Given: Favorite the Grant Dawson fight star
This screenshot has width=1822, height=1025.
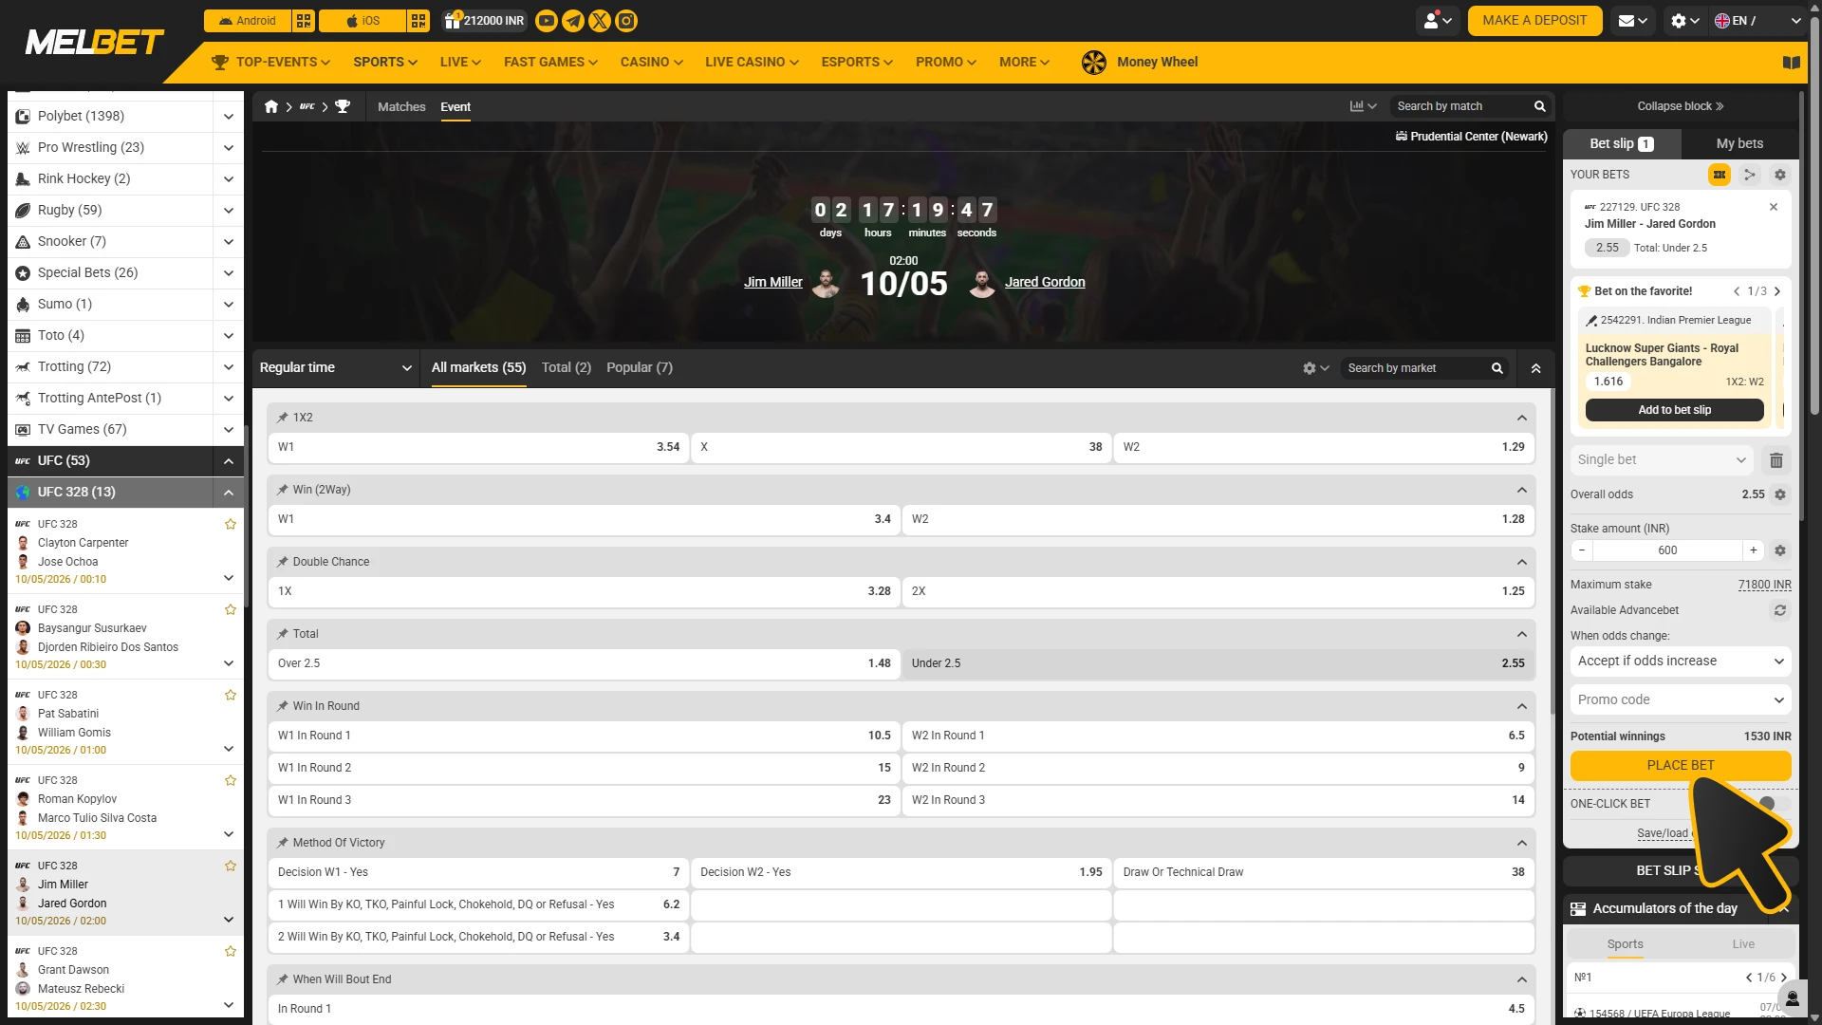Looking at the screenshot, I should tap(231, 951).
